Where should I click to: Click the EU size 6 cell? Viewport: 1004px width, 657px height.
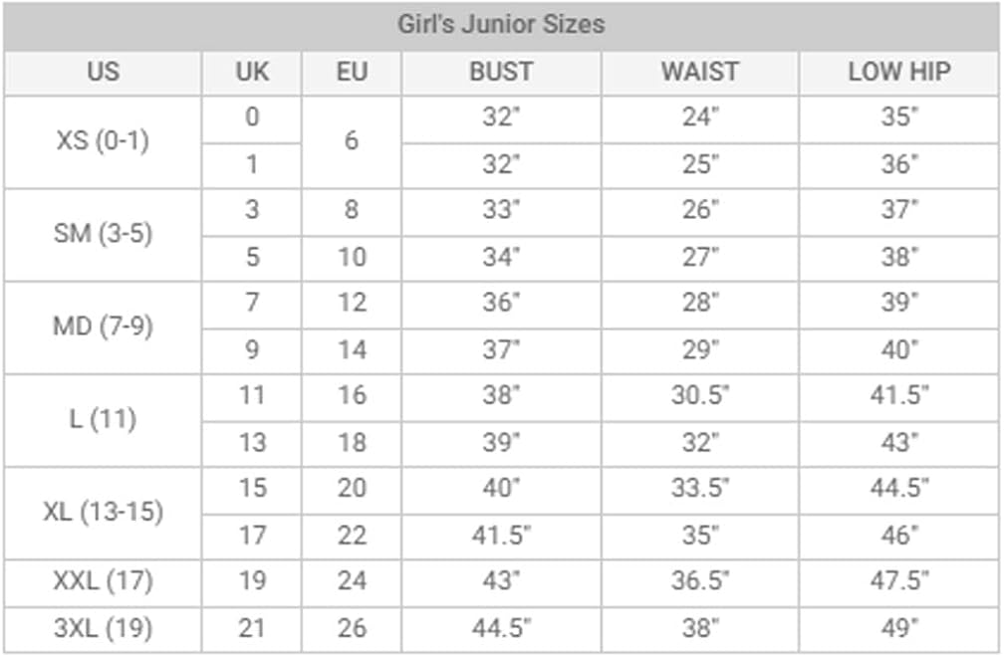(x=352, y=141)
